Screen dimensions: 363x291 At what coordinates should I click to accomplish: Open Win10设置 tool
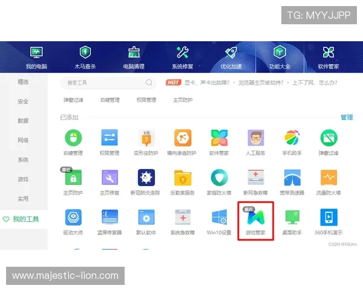pos(219,222)
